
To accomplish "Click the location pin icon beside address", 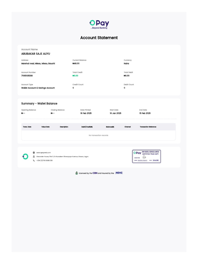I will pyautogui.click(x=34, y=156).
